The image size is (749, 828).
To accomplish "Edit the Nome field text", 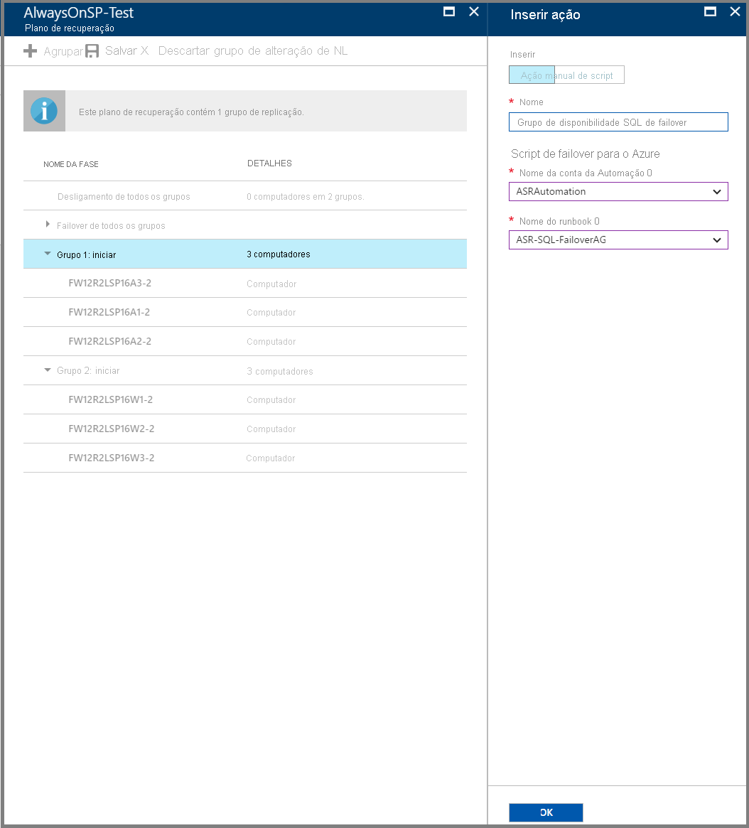I will click(x=618, y=122).
